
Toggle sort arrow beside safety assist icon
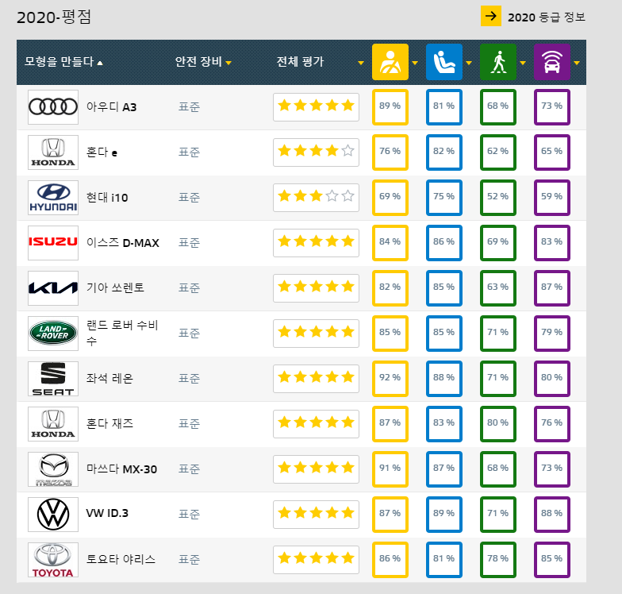577,63
